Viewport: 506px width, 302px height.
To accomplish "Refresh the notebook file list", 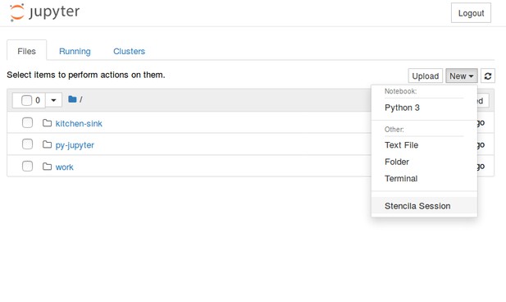I will [x=488, y=75].
